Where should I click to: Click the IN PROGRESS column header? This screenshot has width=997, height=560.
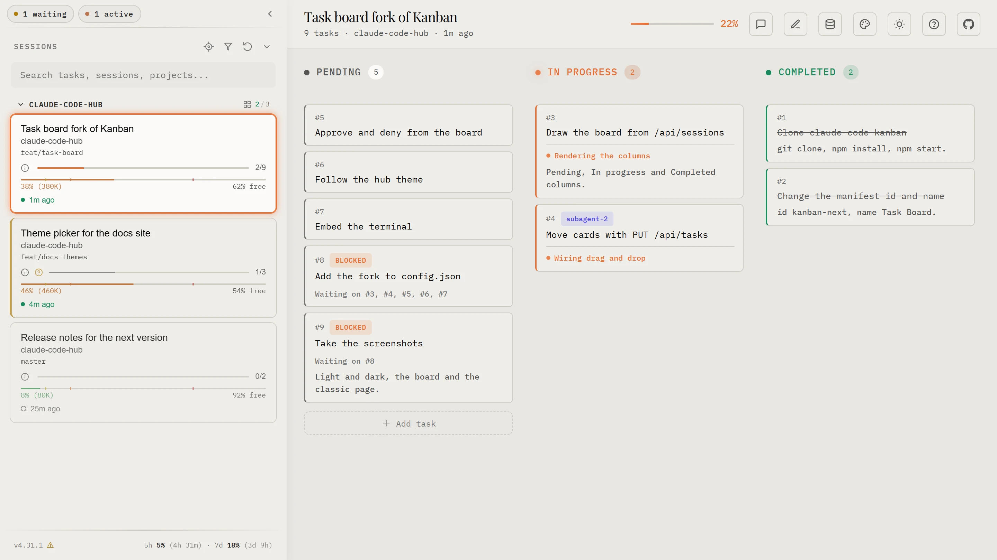(x=587, y=72)
